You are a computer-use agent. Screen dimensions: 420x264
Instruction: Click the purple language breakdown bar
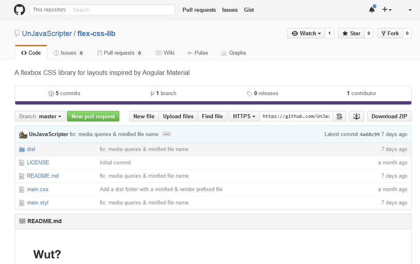213,103
